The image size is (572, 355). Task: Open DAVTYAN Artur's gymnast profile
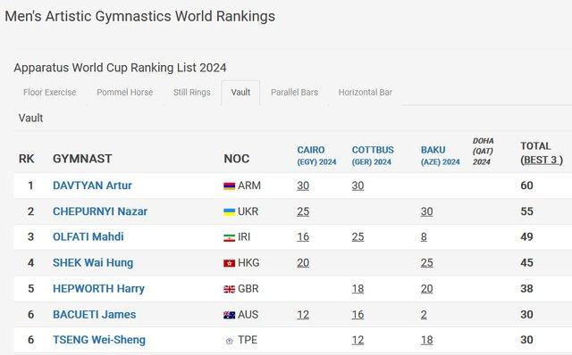click(92, 186)
